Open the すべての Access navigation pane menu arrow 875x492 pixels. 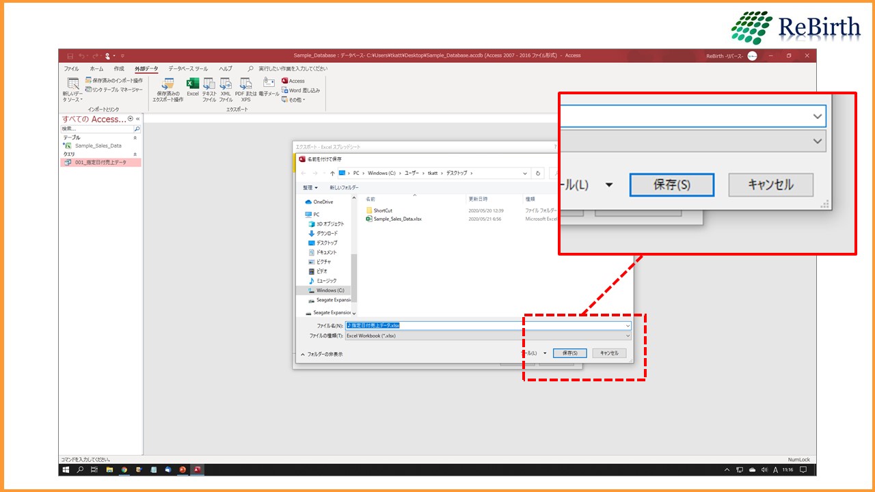point(131,119)
